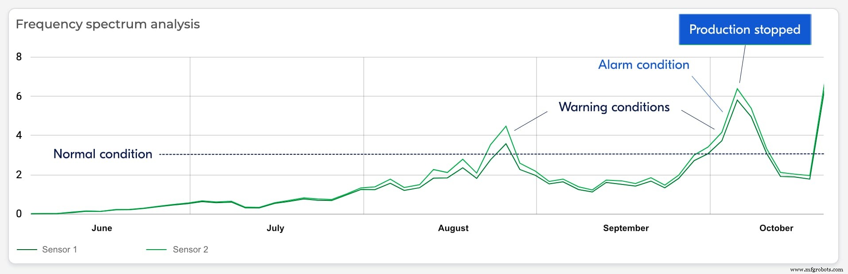Click the highest October peak of Sensor 2
Viewport: 848px width, 274px height.
tap(737, 89)
